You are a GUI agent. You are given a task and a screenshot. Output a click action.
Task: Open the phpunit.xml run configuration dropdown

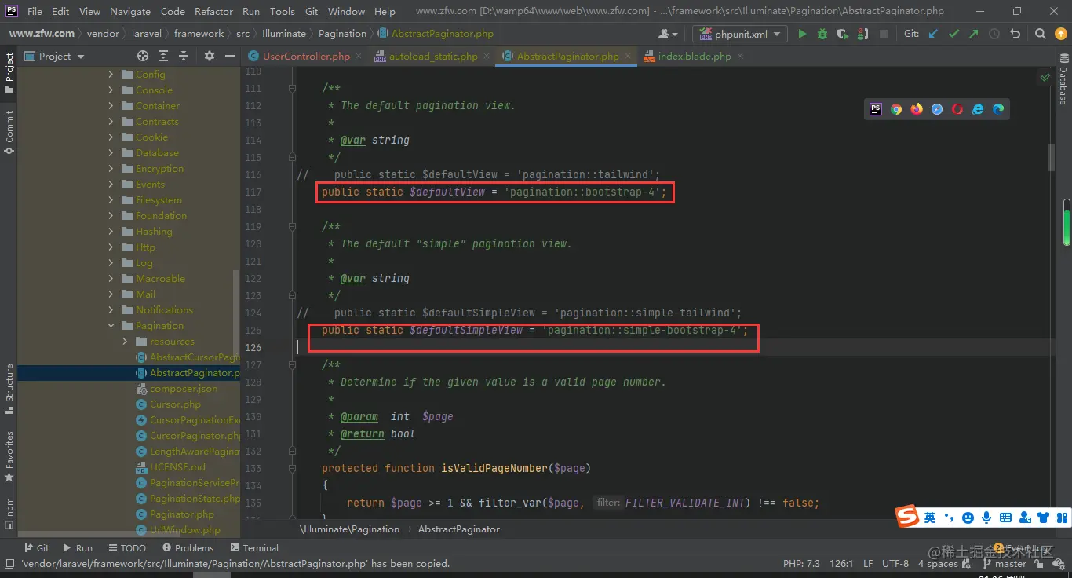tap(739, 34)
